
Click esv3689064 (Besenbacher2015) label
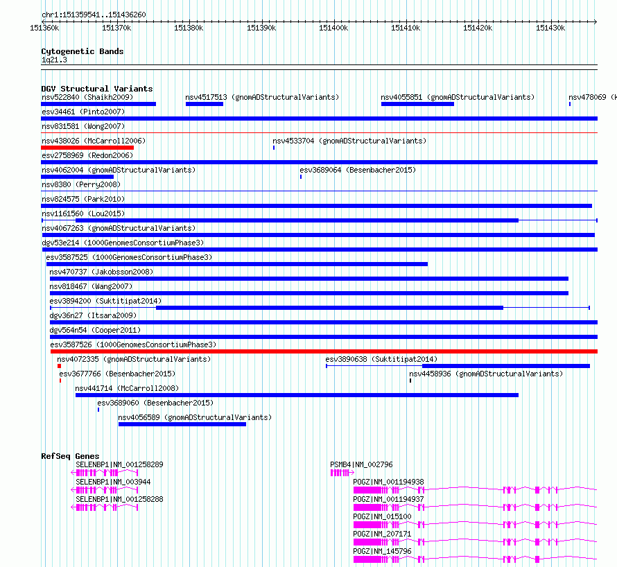point(358,170)
